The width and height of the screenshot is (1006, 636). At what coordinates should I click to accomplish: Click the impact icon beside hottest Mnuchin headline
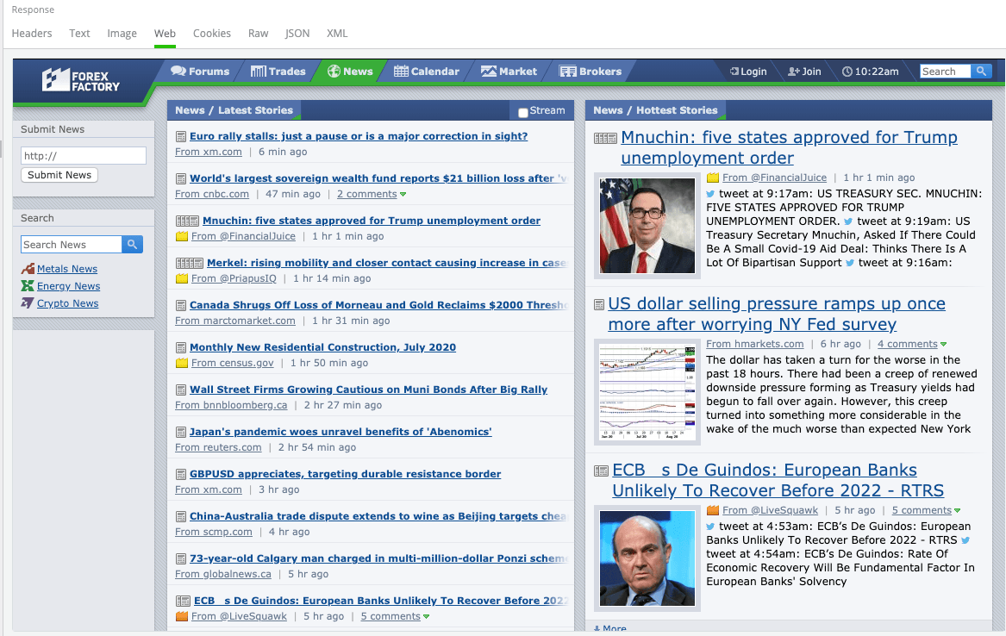click(605, 138)
